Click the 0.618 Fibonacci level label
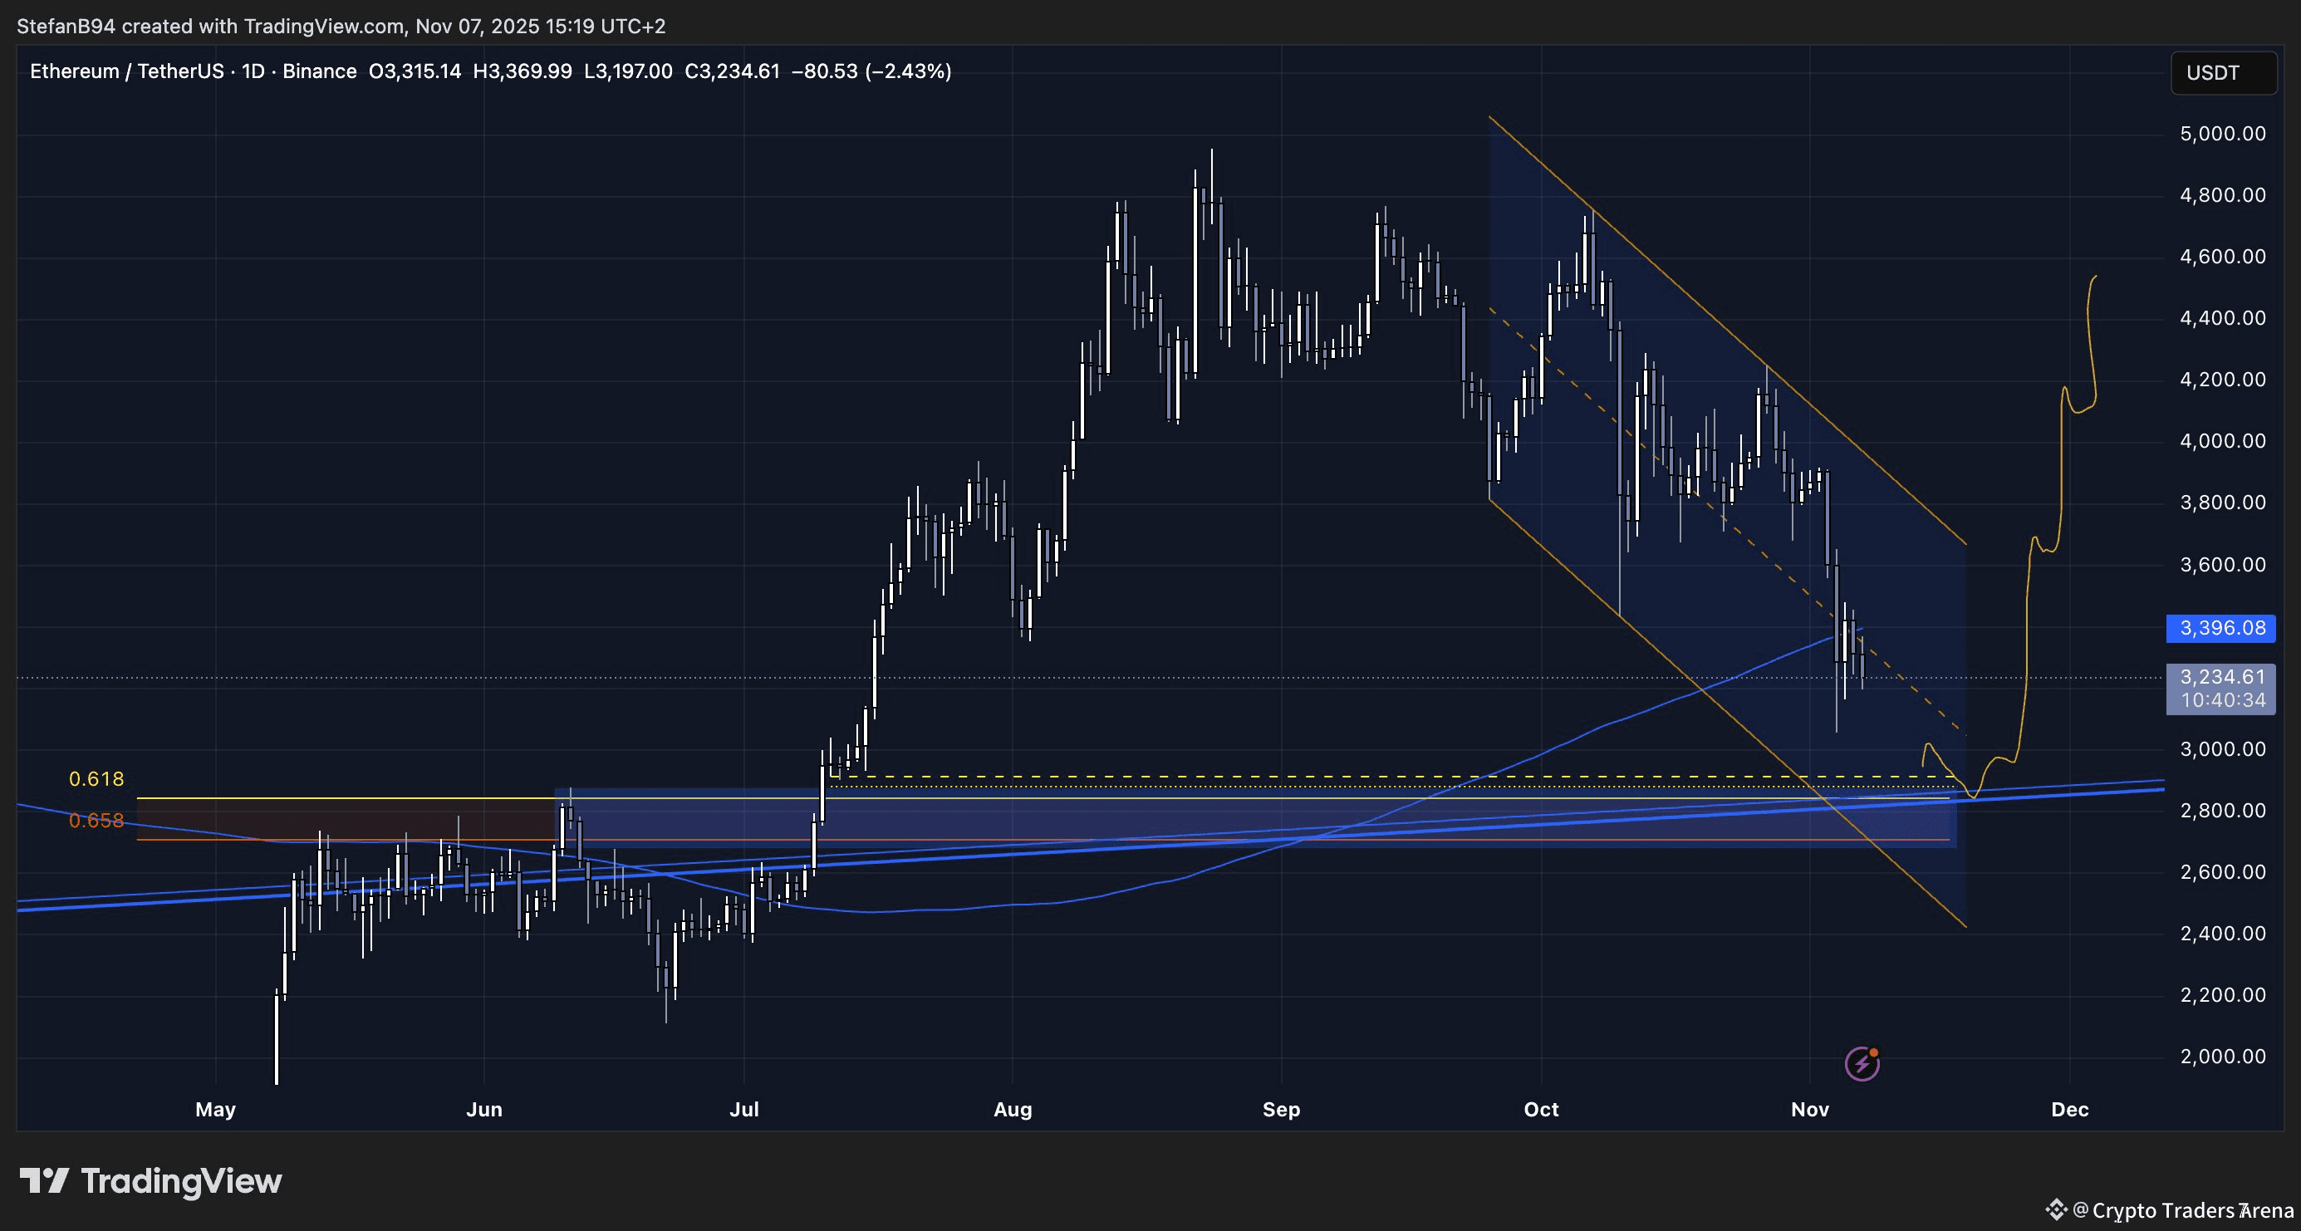 (x=96, y=779)
